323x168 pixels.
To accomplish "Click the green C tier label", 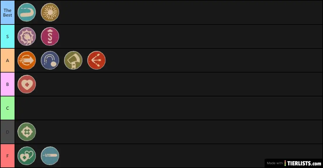I will pyautogui.click(x=8, y=108).
